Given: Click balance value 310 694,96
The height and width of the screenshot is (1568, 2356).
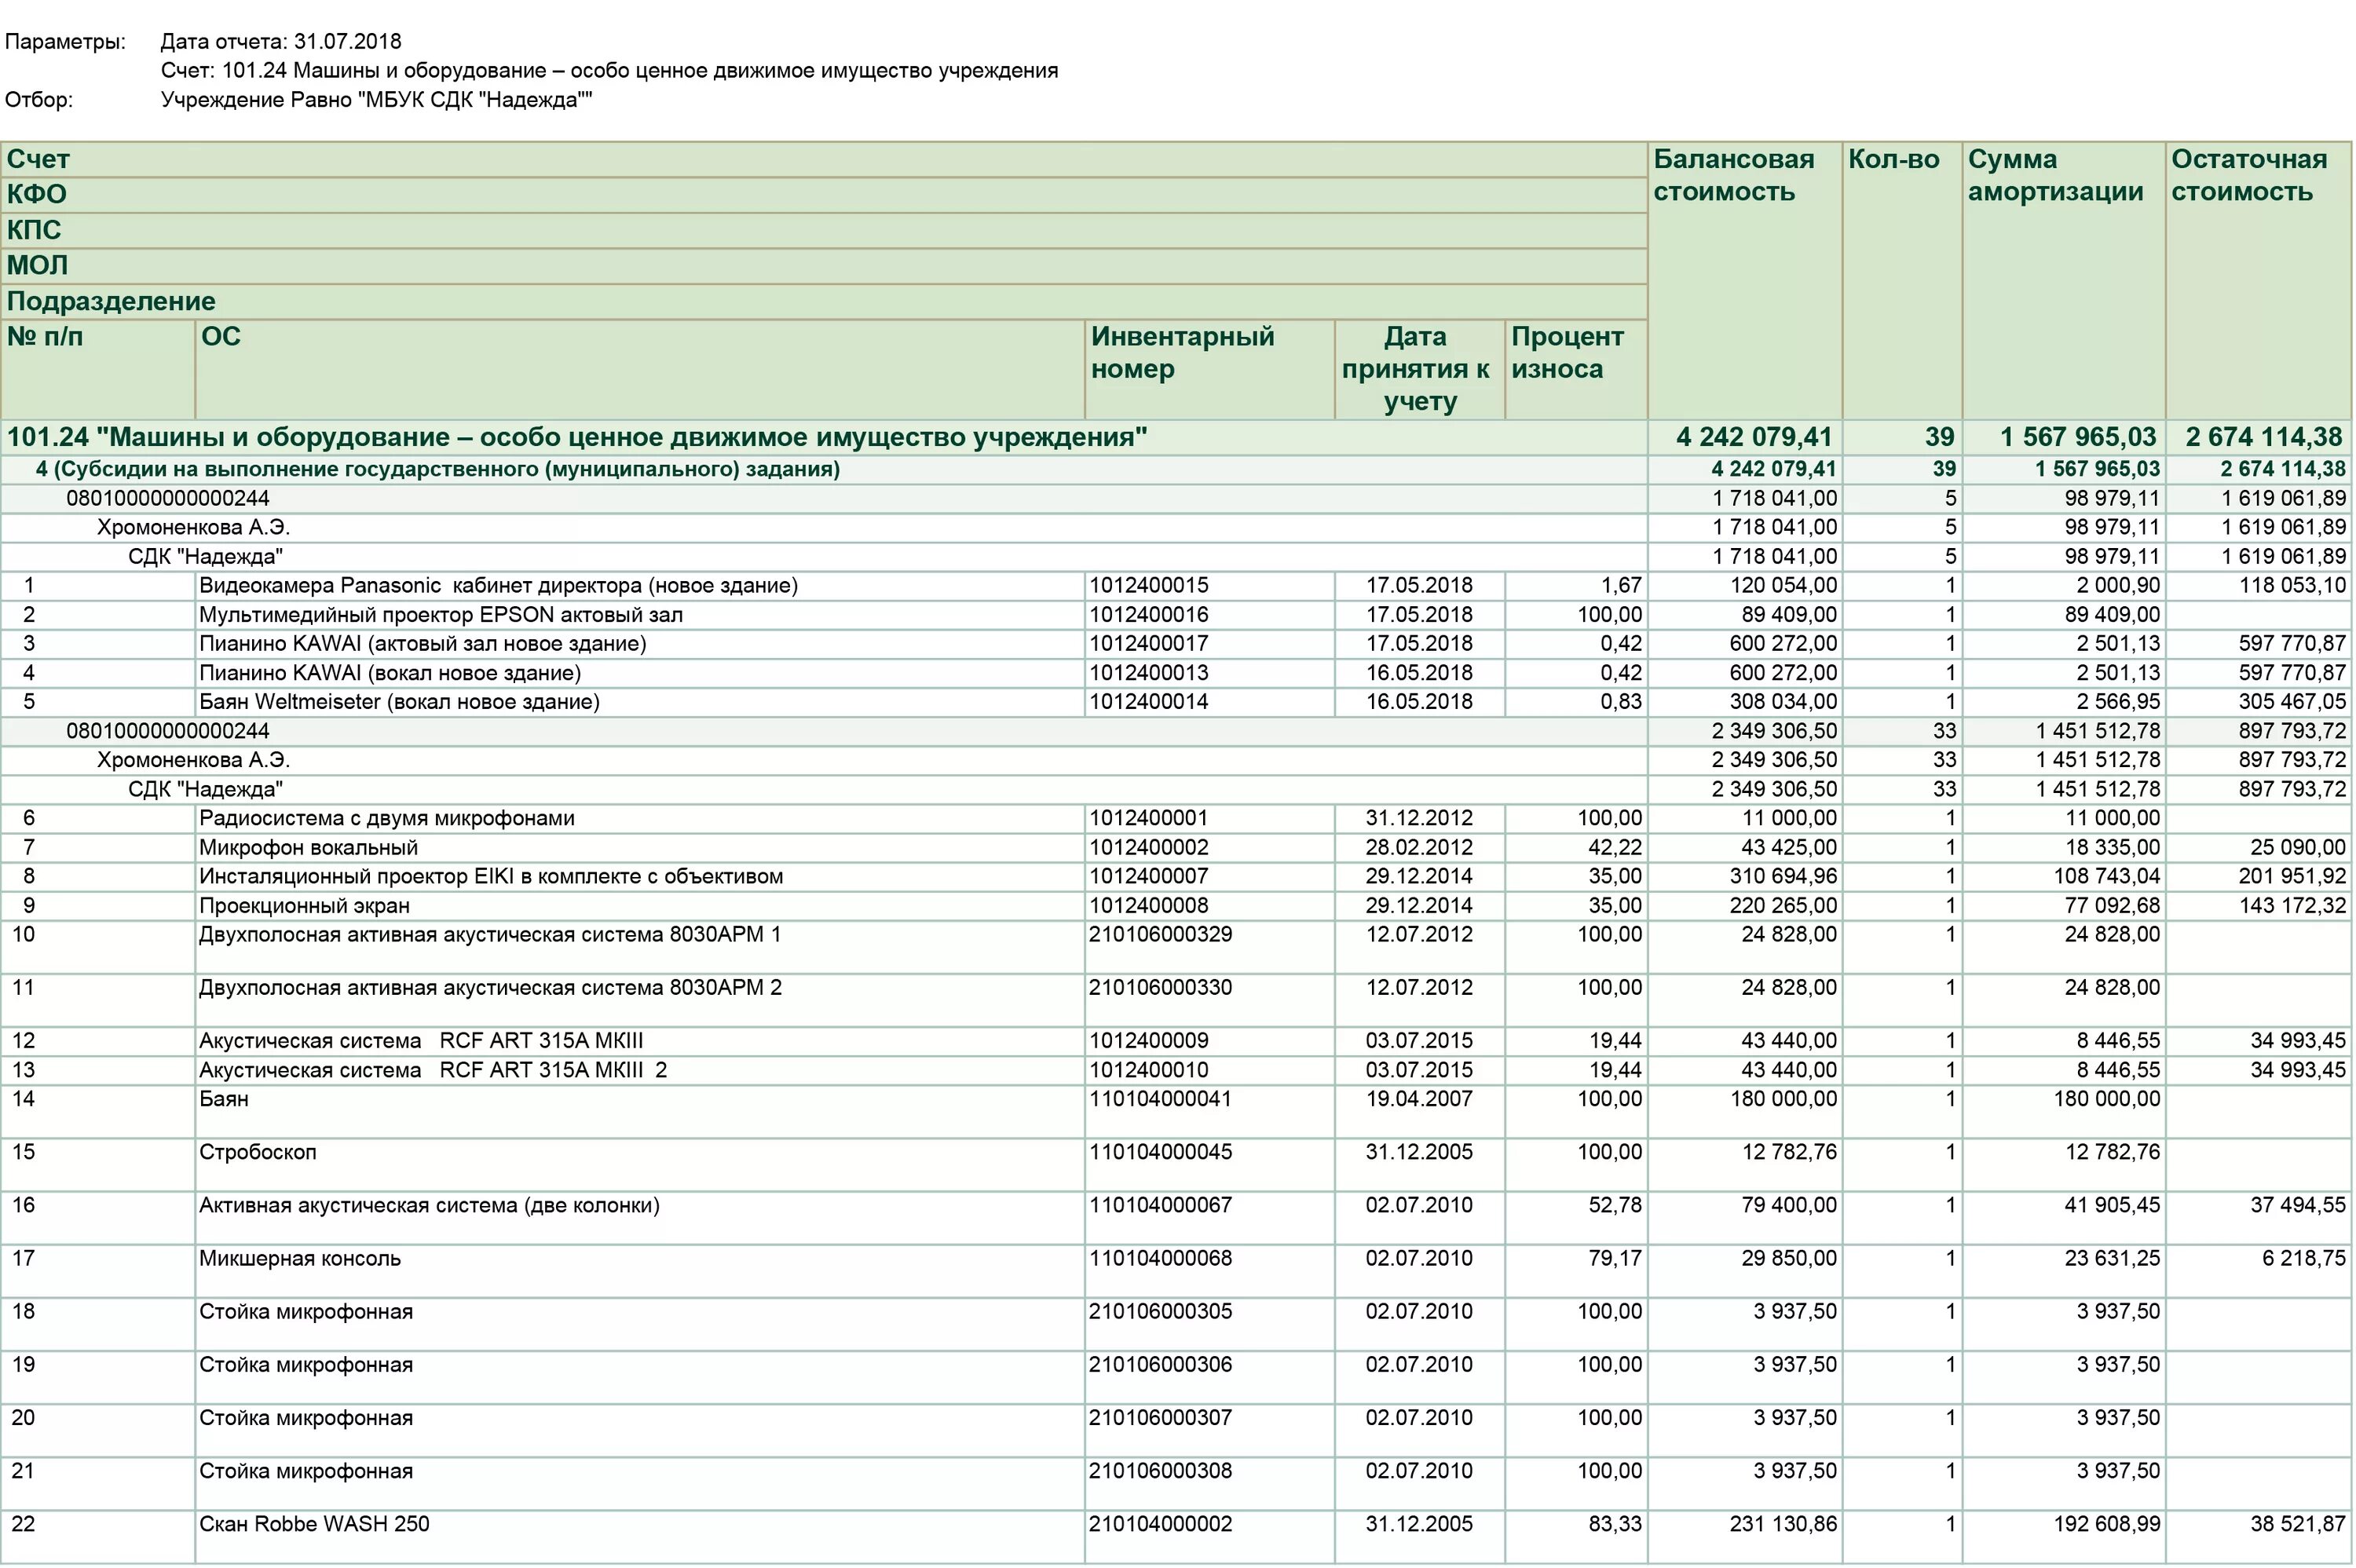Looking at the screenshot, I should (x=1783, y=877).
